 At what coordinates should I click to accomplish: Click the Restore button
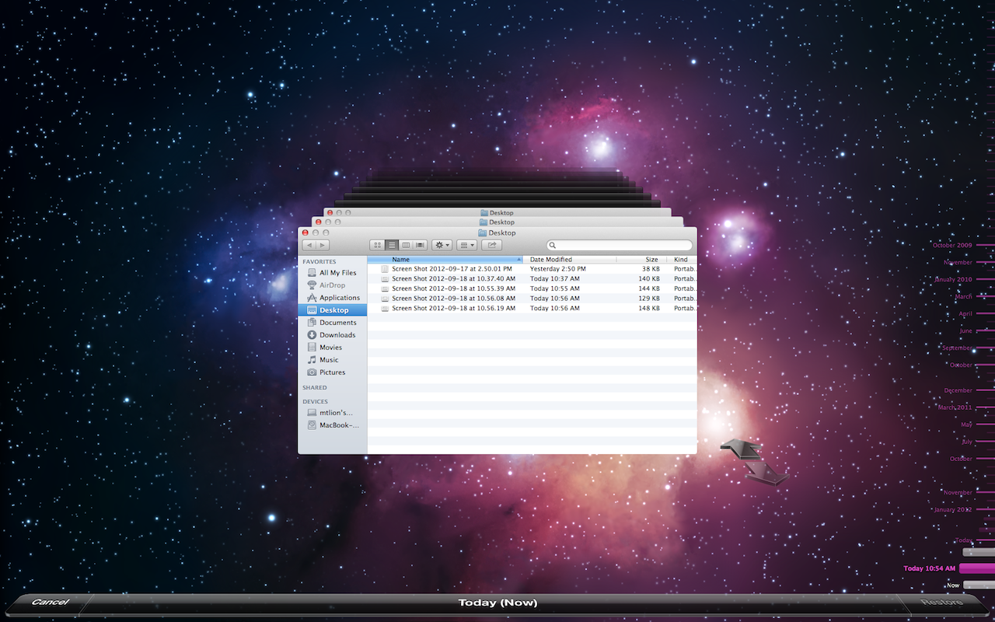click(x=941, y=602)
